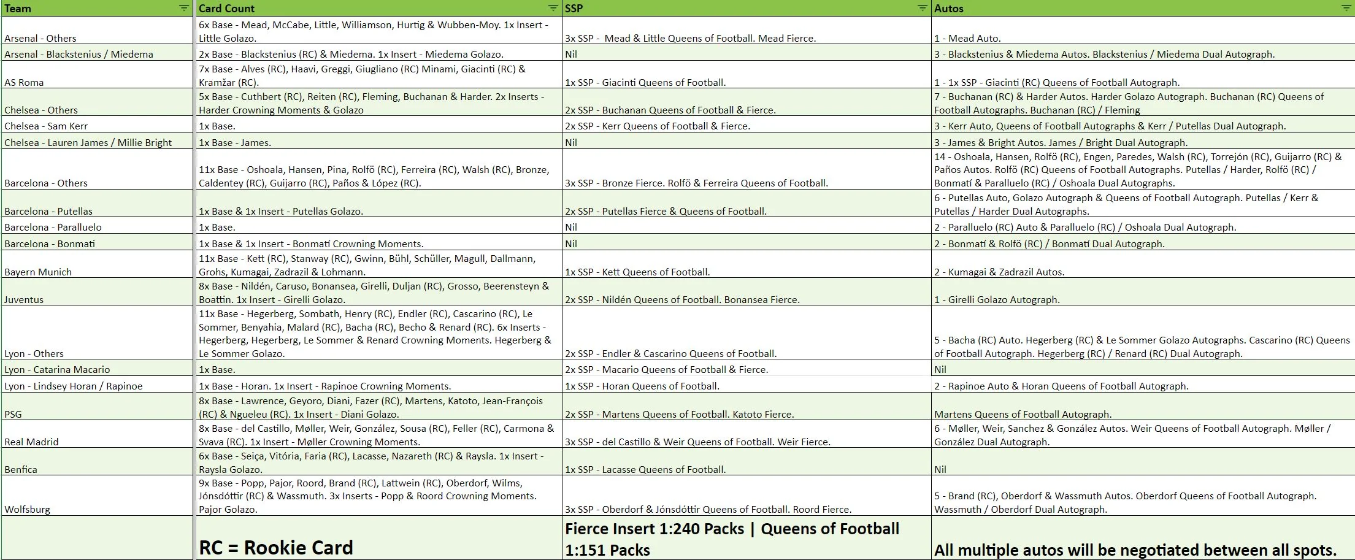Select the "AS Roma" team cell
The image size is (1355, 560).
[98, 75]
